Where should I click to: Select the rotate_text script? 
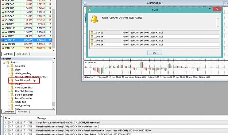(x=20, y=102)
